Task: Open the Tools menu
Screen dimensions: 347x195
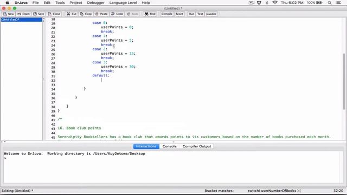Action: pyautogui.click(x=60, y=3)
